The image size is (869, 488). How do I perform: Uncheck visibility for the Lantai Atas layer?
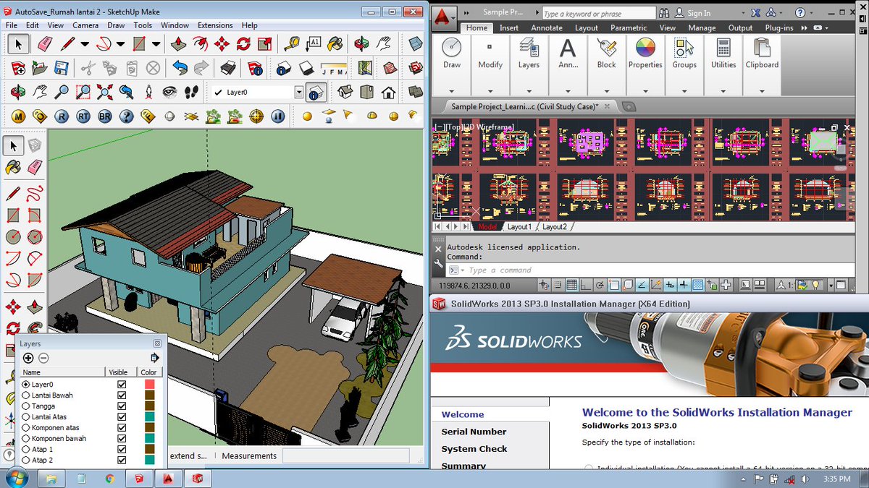click(122, 417)
